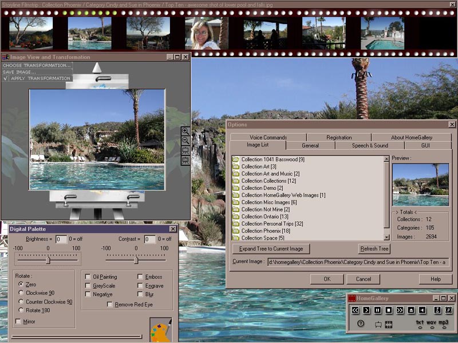Click the Contrast slider handle
The image size is (458, 343).
point(136,260)
